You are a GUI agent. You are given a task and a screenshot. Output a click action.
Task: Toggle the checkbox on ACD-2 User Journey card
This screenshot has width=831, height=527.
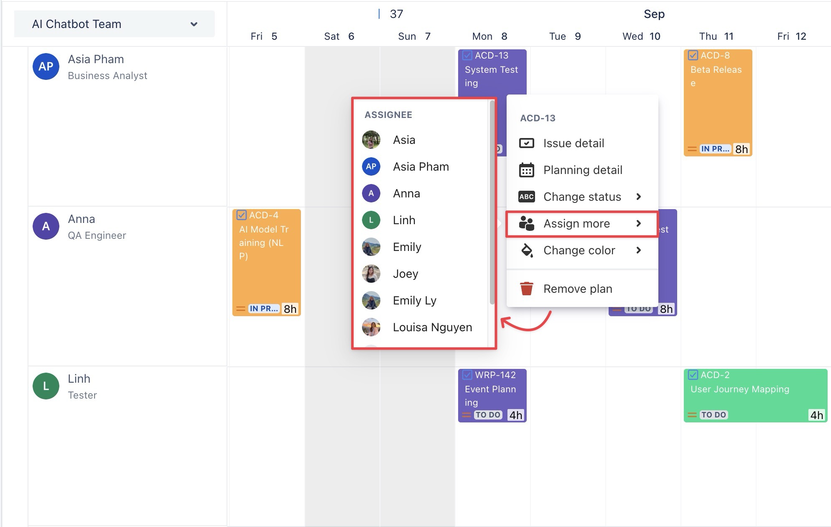[693, 375]
